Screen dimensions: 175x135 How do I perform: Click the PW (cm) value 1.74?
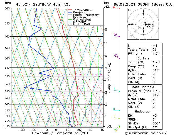pos(156,54)
